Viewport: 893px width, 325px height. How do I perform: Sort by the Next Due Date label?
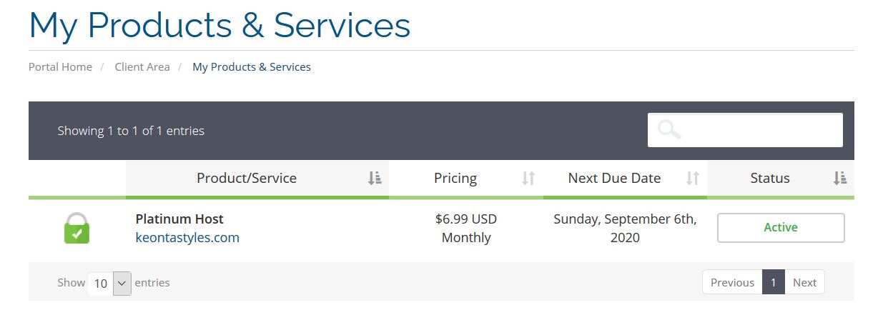coord(614,179)
